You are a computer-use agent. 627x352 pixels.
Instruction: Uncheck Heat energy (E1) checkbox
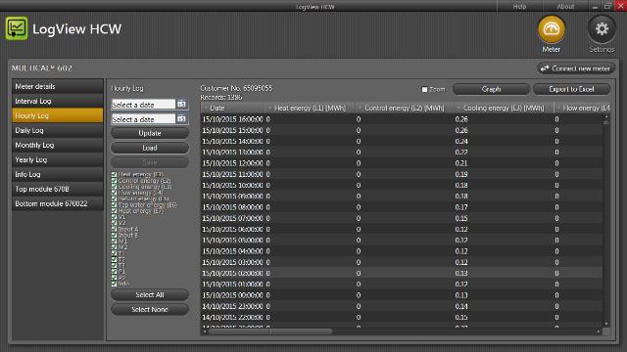[x=114, y=174]
